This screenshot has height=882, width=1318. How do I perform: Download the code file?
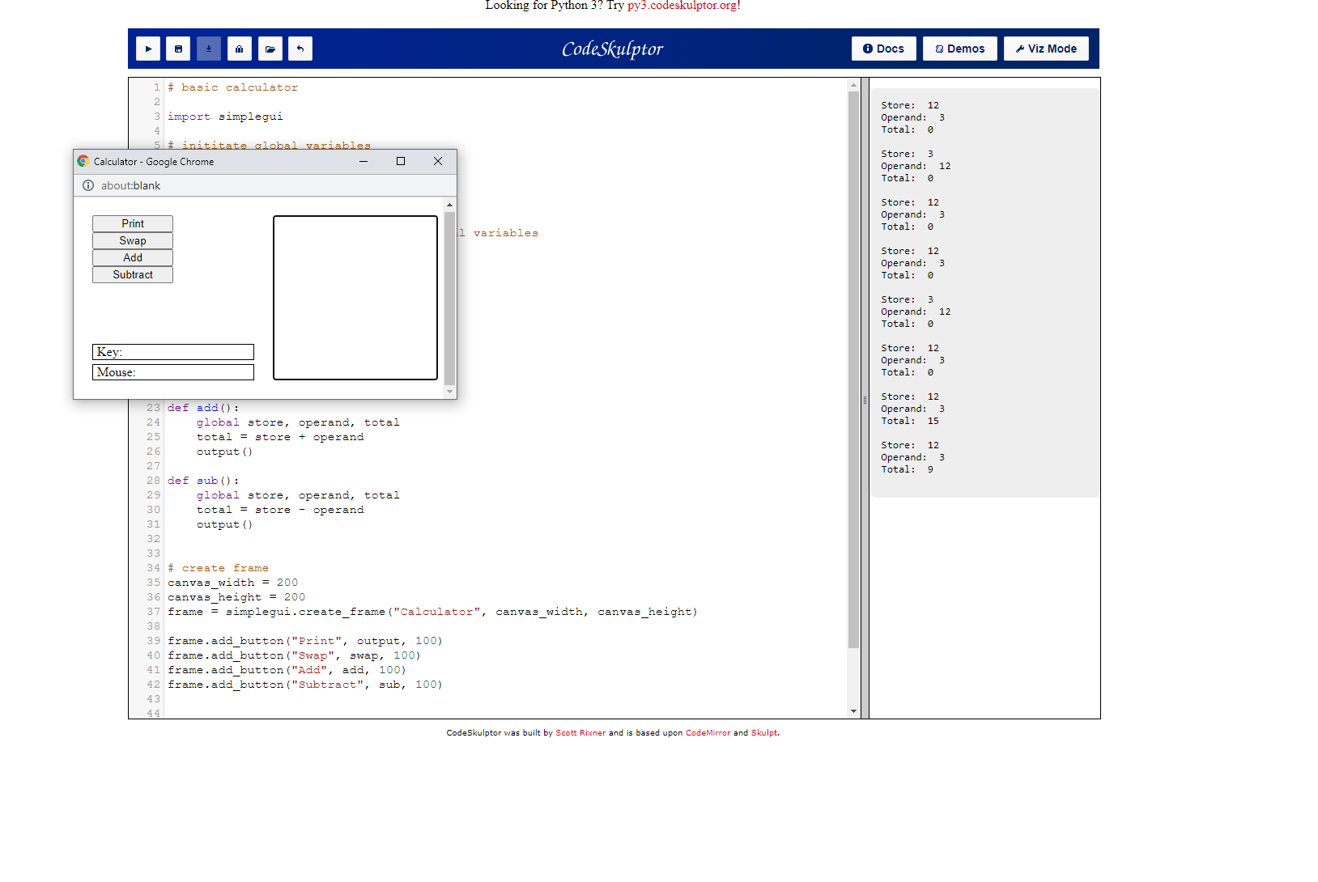208,49
